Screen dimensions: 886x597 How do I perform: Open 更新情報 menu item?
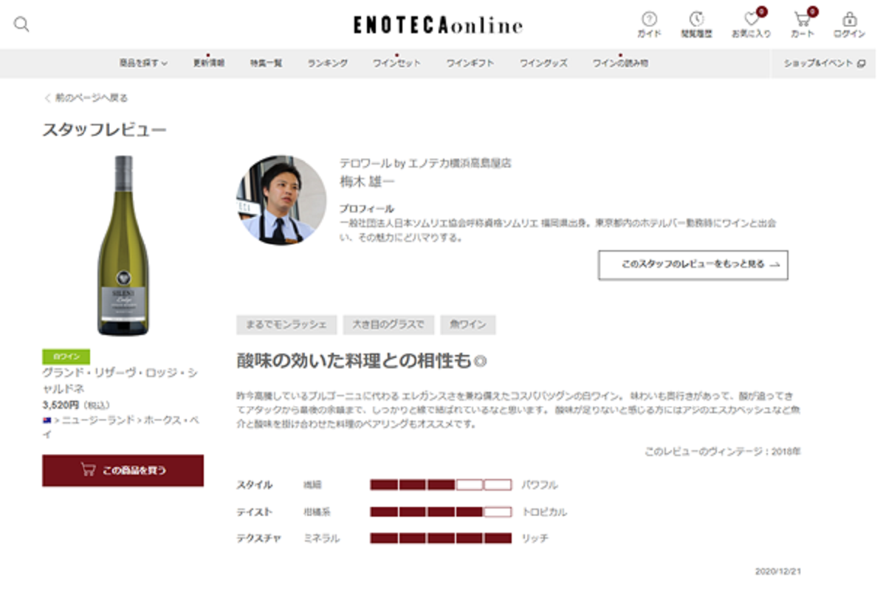pos(209,63)
